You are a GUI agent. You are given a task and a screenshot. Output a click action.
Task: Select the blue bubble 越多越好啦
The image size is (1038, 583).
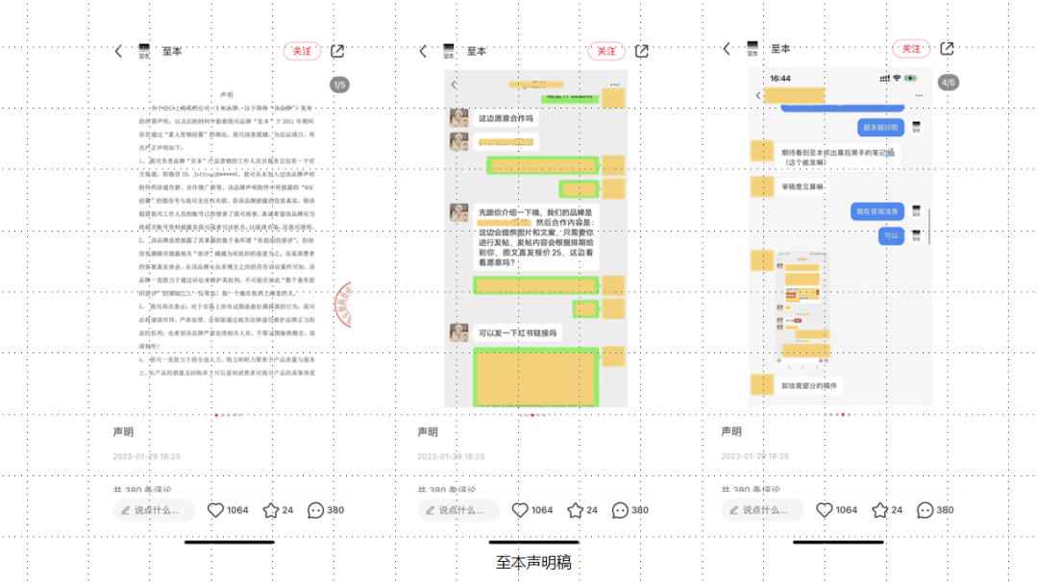click(x=880, y=127)
